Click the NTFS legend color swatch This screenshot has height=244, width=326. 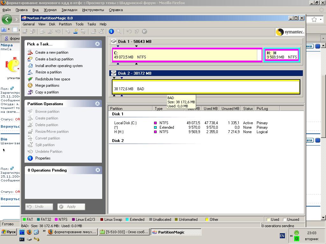(56, 219)
